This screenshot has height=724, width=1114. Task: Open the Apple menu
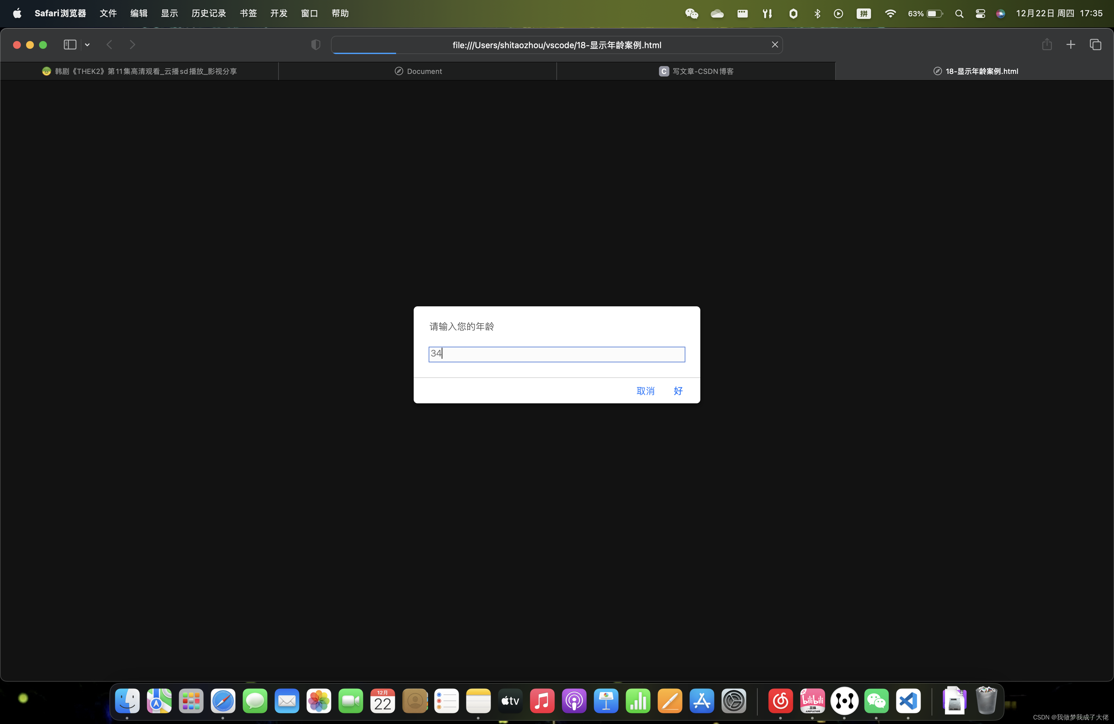point(17,14)
